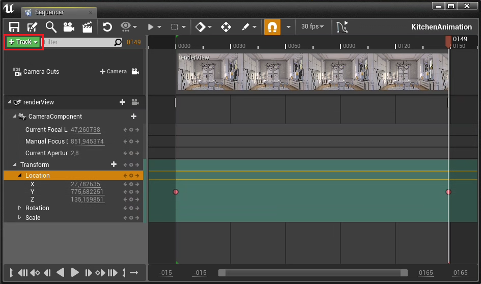Select the Sequencer tab

(49, 12)
